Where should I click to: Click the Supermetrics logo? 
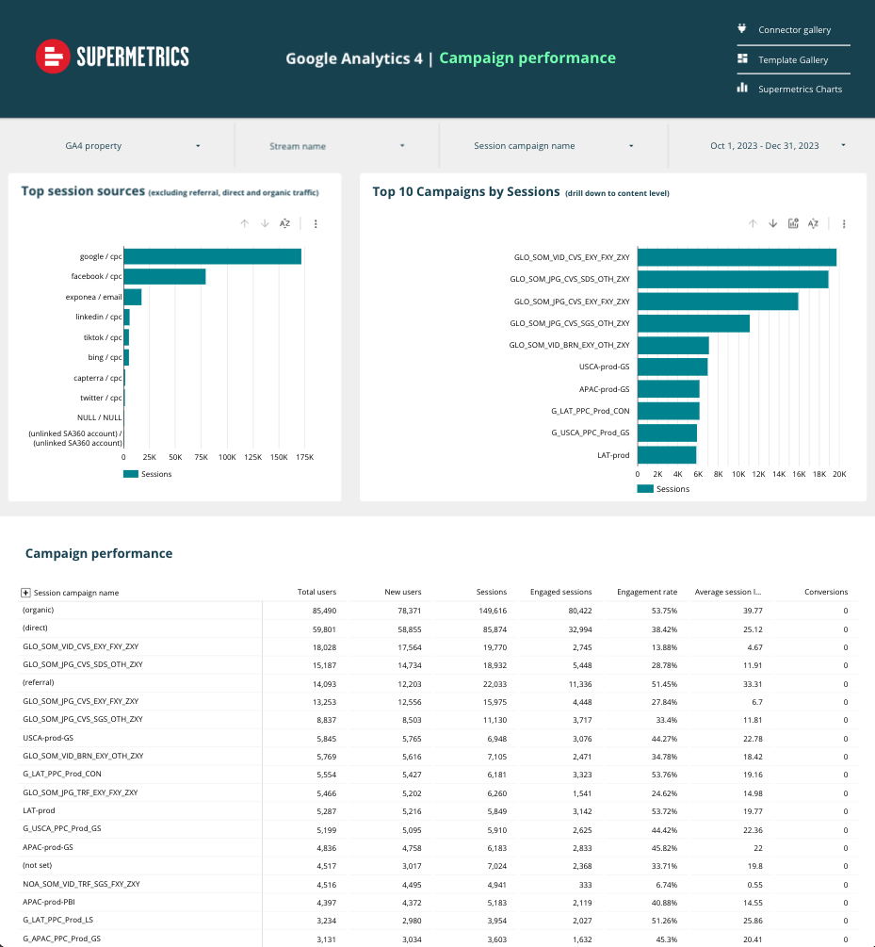point(111,57)
